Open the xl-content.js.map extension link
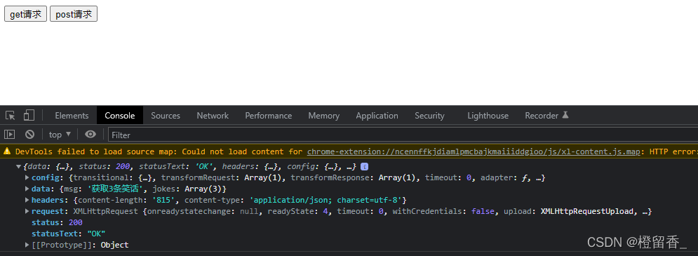The image size is (698, 256). tap(474, 151)
